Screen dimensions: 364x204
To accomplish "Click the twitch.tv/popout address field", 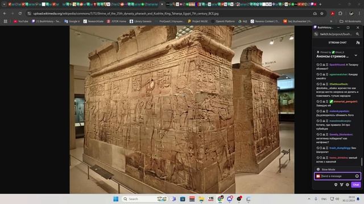I will coord(336,34).
